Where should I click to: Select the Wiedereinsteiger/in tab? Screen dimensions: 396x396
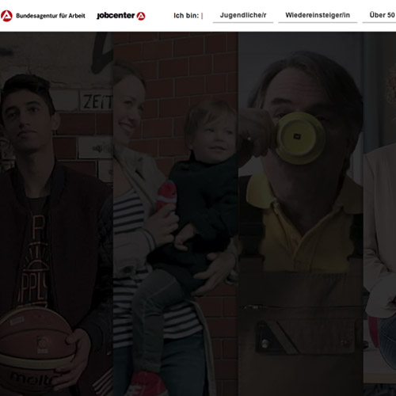pos(318,15)
